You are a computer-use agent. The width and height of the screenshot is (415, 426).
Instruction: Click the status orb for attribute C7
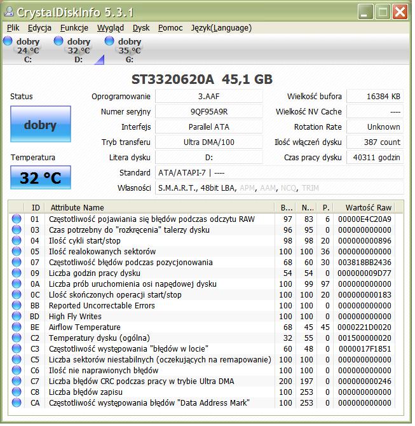[17, 381]
